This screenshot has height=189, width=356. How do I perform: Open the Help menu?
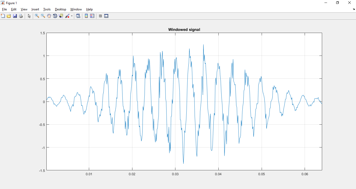[89, 9]
